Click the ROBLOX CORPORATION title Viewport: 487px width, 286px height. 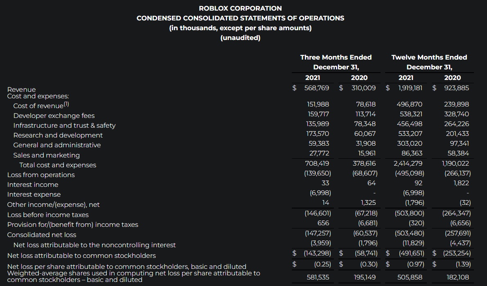[240, 8]
